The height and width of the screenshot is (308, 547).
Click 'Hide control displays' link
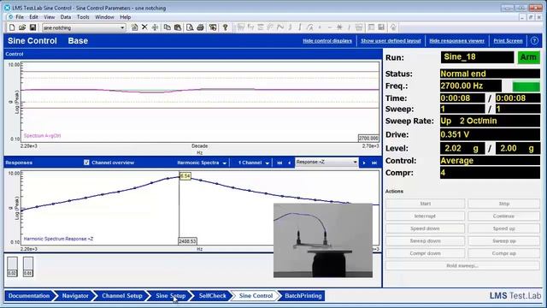(327, 41)
